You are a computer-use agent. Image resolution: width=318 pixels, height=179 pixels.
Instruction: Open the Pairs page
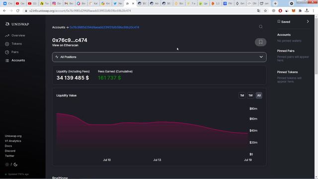pos(15,52)
